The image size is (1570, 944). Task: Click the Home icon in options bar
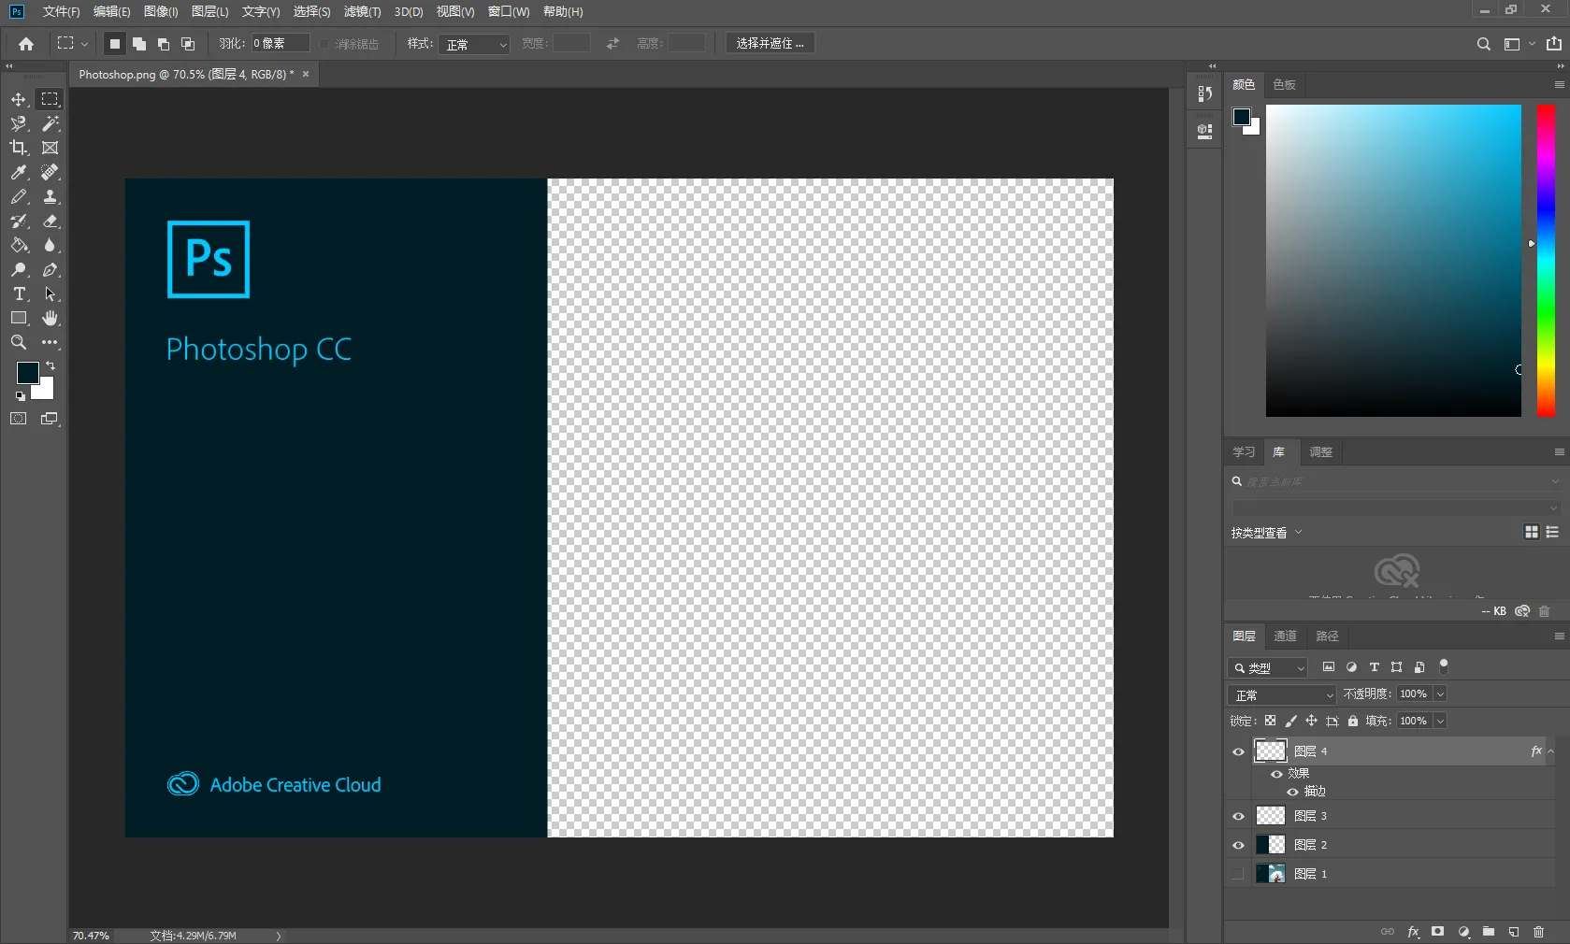[x=26, y=44]
